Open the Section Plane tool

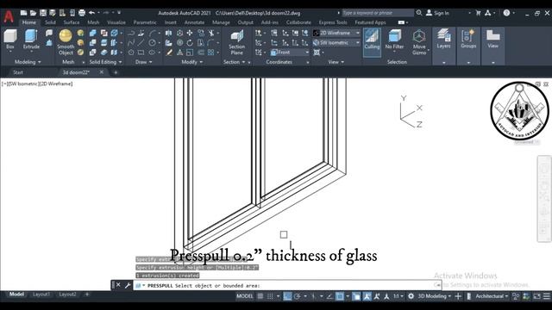(236, 42)
